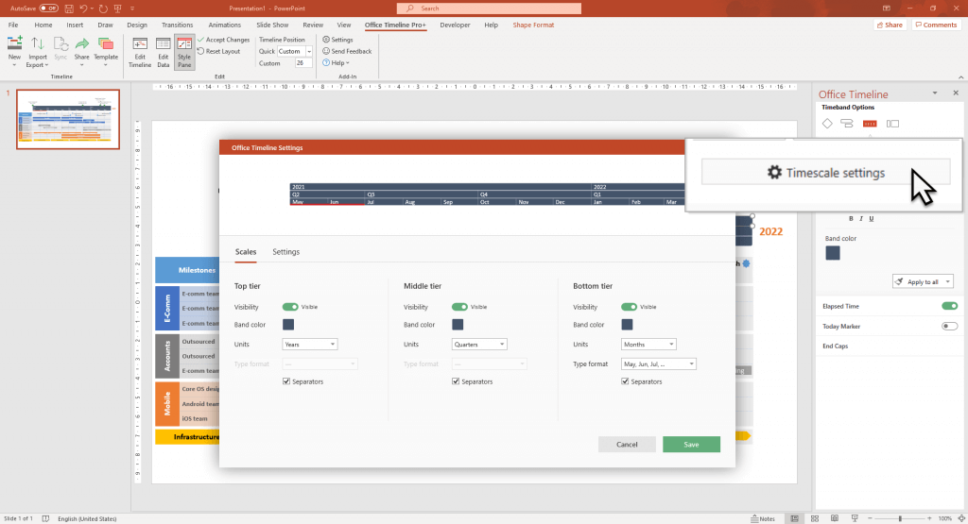Open the Middle tier Units dropdown
Image resolution: width=968 pixels, height=524 pixels.
479,345
